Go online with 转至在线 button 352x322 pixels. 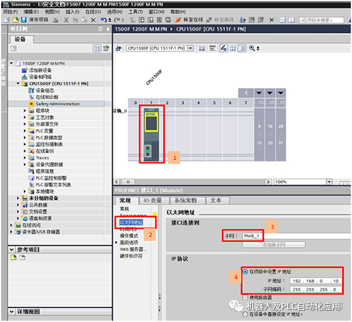point(189,20)
